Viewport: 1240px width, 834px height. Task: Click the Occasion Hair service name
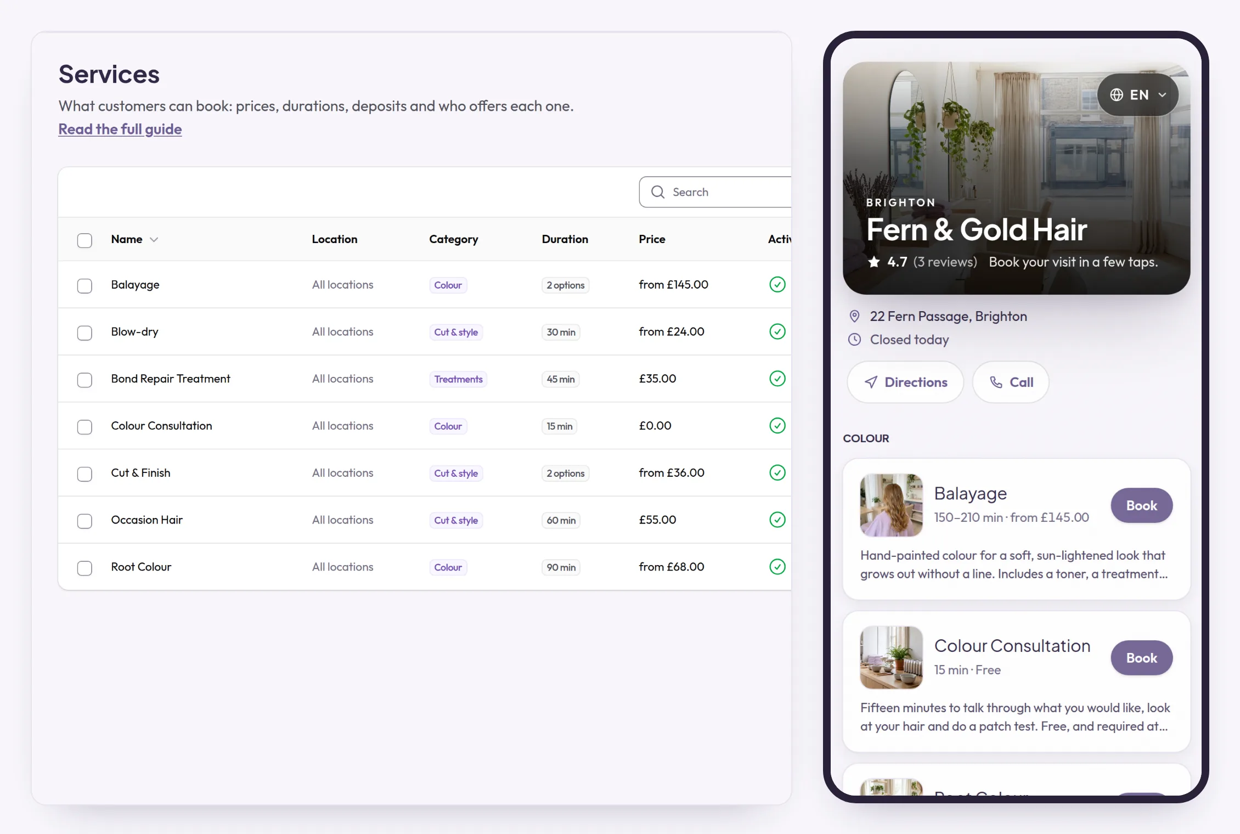coord(146,520)
